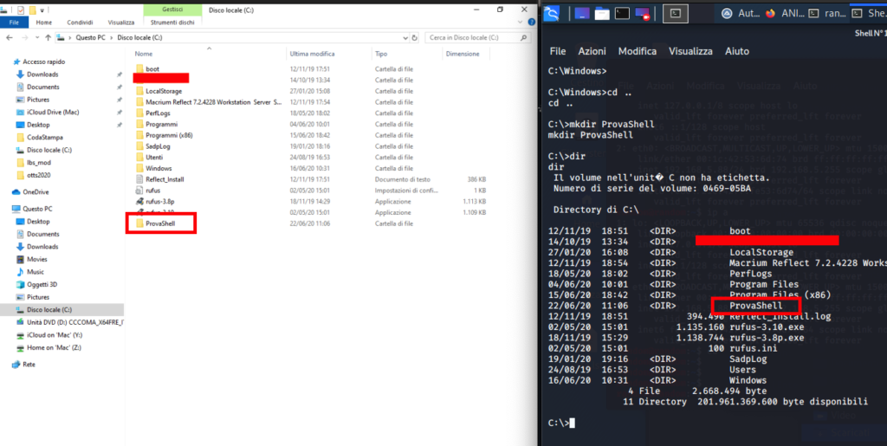Open the boot folder
This screenshot has width=887, height=446.
152,69
